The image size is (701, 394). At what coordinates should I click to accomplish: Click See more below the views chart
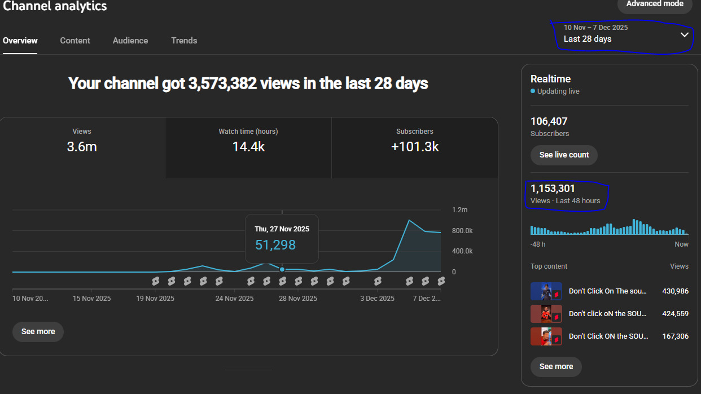pos(38,332)
